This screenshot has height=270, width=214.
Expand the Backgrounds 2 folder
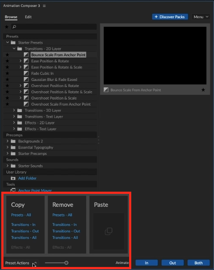coord(7,141)
